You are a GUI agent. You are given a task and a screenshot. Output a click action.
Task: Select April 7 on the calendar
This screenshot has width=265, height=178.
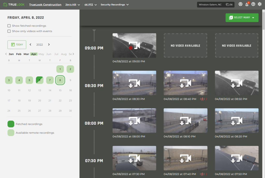(x=50, y=80)
